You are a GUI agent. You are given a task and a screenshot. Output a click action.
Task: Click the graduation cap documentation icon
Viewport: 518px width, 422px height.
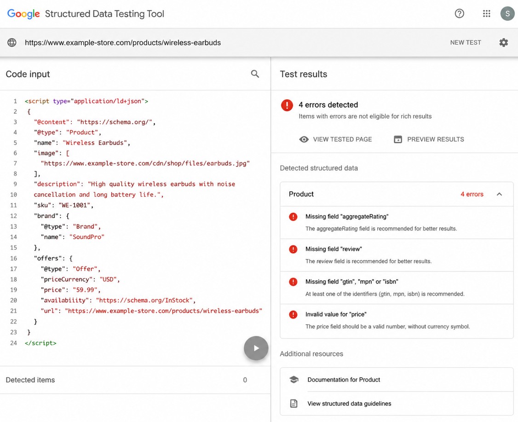[x=294, y=380]
